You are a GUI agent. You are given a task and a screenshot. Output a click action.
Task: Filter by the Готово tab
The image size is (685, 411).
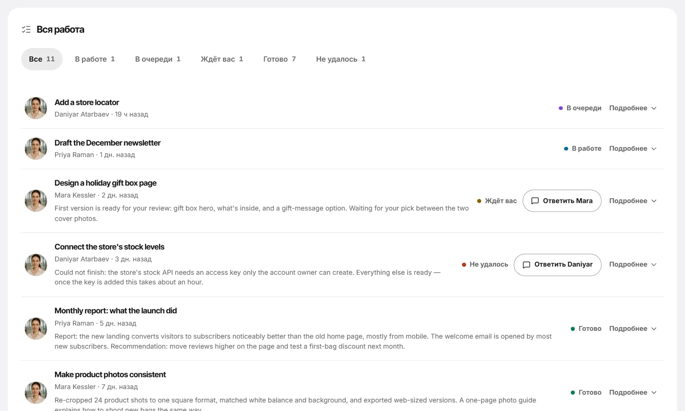279,59
